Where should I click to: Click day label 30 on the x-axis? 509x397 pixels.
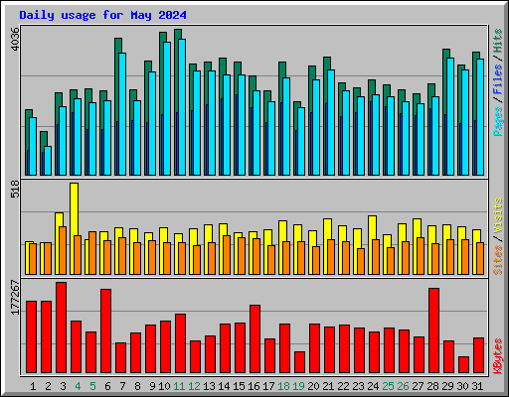pos(462,386)
